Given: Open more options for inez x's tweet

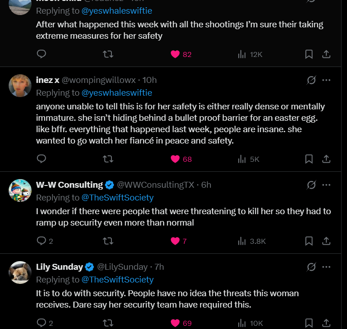Looking at the screenshot, I should click(x=326, y=80).
